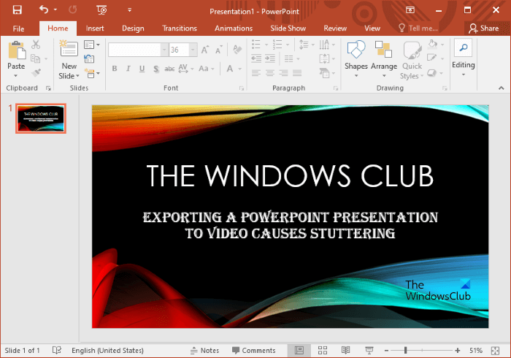
Task: Show the Notes pane
Action: 204,351
